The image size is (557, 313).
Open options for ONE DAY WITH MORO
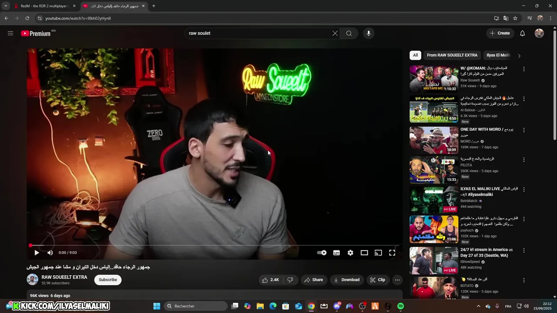coord(524,130)
